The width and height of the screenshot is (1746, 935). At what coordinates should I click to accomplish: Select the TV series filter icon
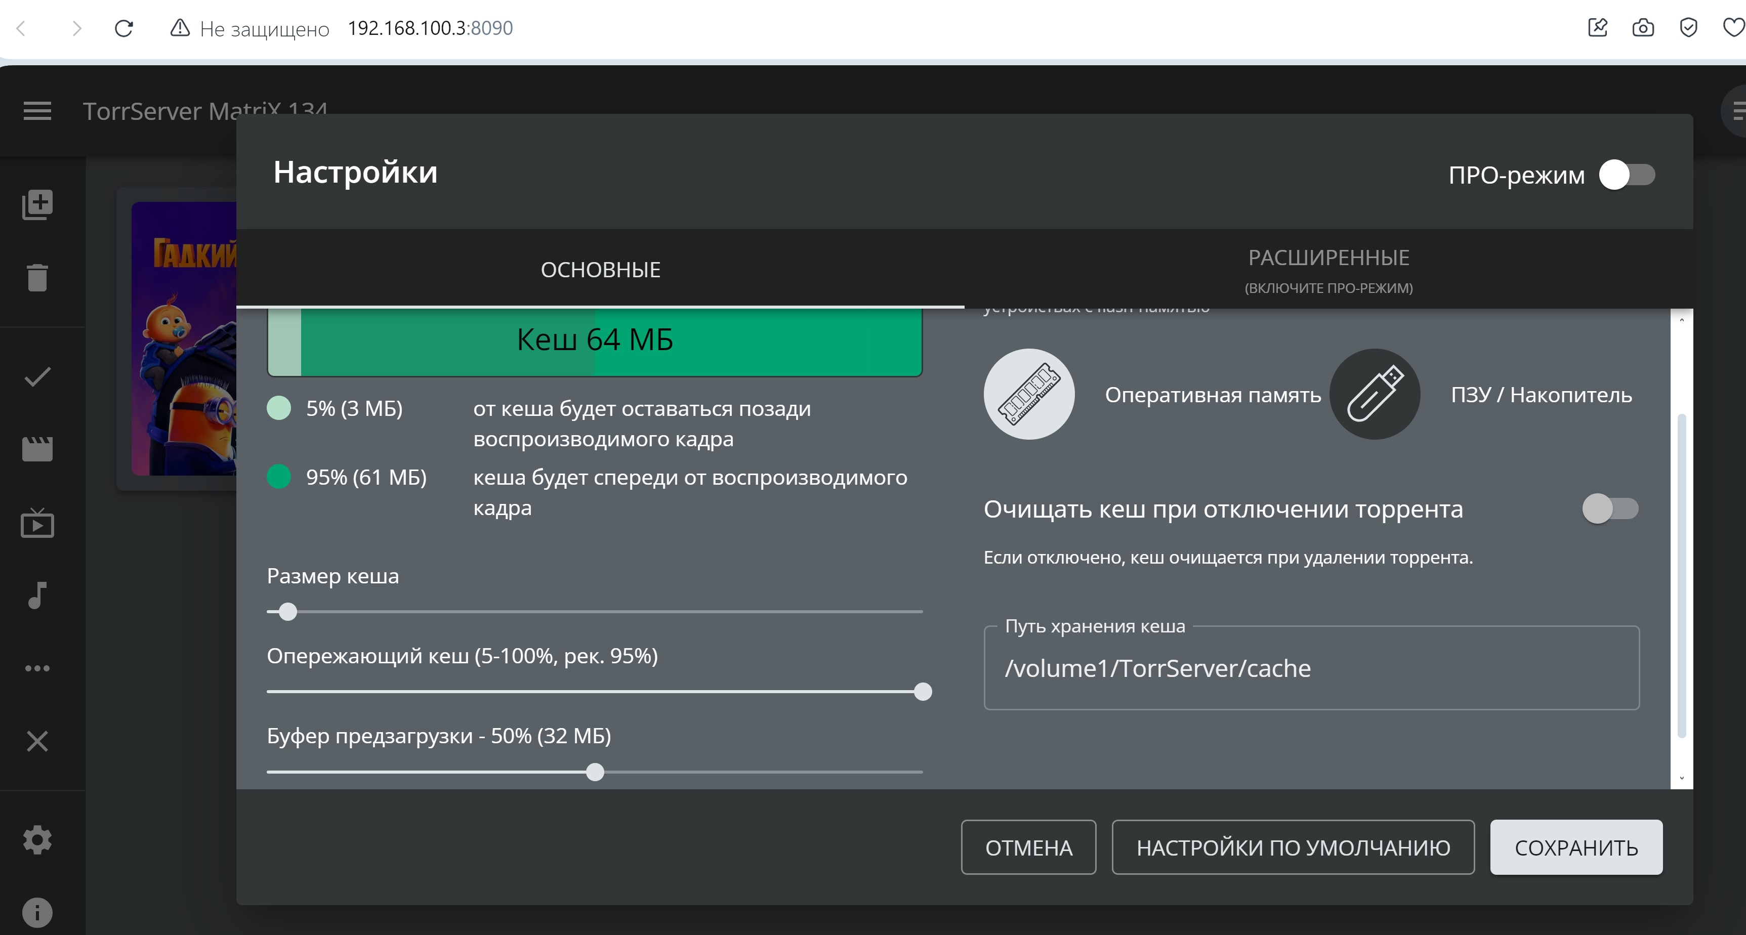[37, 524]
